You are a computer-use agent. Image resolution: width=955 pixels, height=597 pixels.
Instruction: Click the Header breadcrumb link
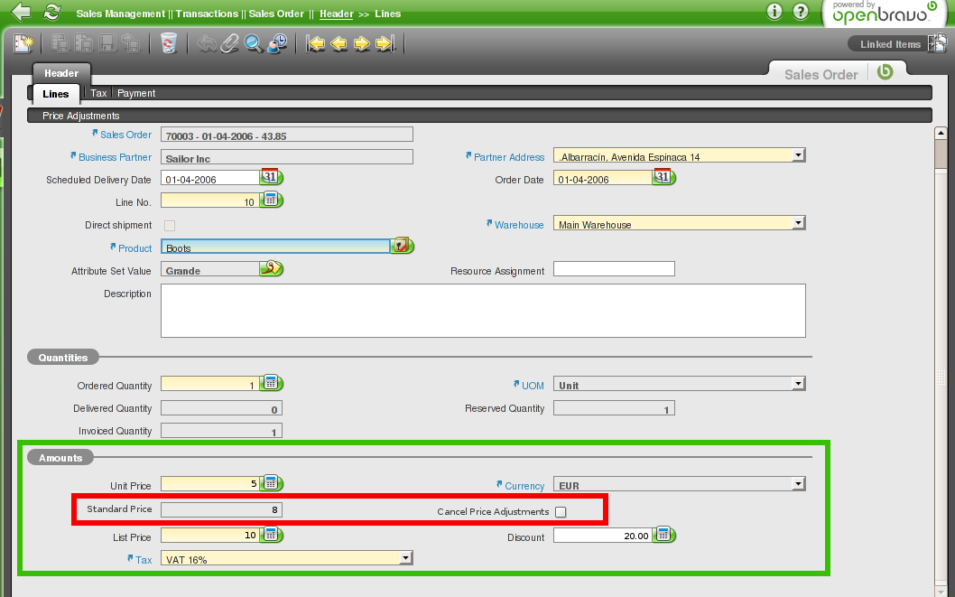pos(336,14)
